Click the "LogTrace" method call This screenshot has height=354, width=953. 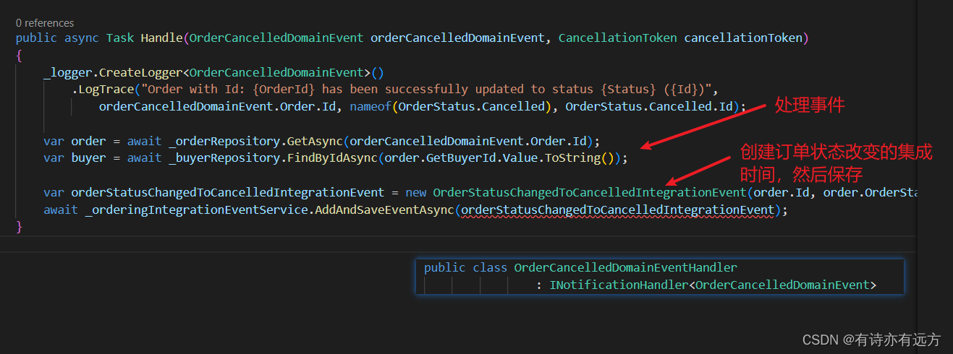106,90
